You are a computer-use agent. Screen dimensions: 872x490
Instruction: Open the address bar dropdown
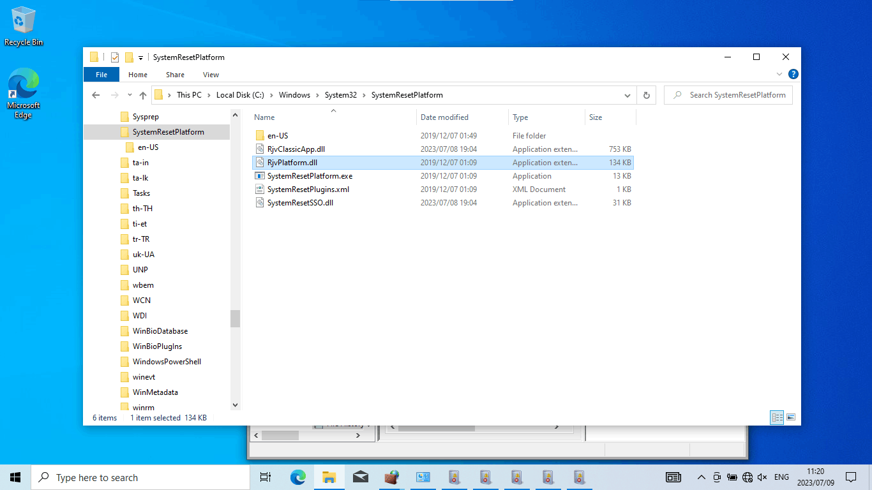627,94
